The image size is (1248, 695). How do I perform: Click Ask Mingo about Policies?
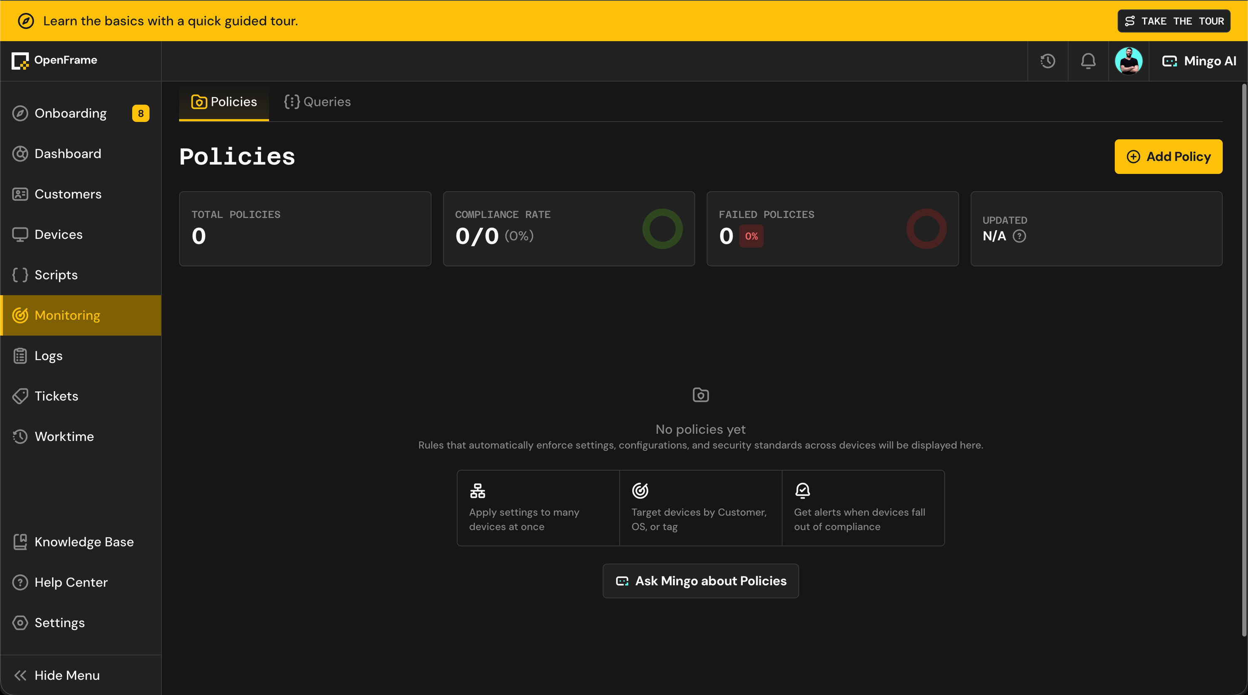(x=701, y=581)
